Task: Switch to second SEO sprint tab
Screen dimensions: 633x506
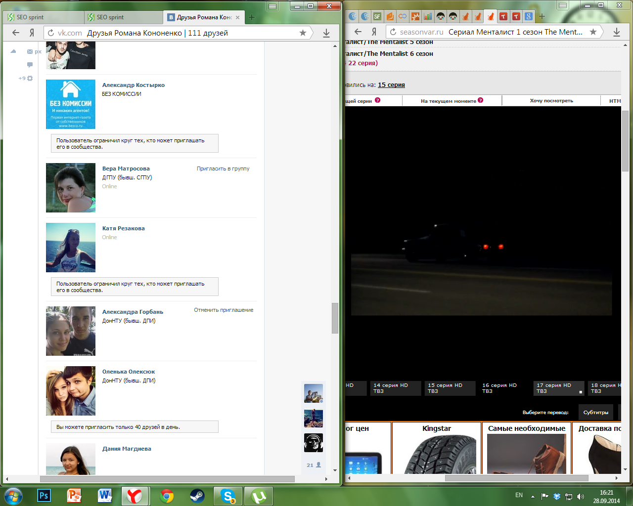Action: tap(123, 17)
